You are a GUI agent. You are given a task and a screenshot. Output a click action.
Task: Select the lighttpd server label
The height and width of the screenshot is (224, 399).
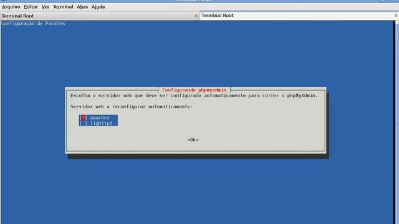pos(101,123)
